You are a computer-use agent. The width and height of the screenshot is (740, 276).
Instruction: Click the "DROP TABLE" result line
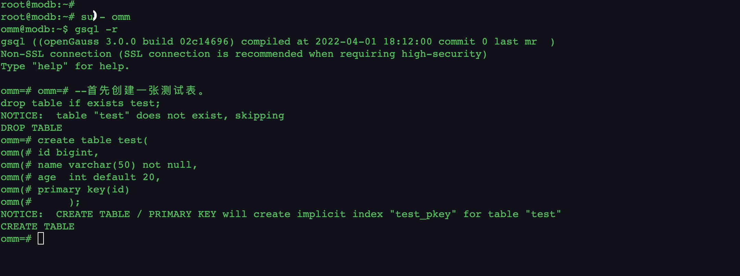[x=32, y=128]
